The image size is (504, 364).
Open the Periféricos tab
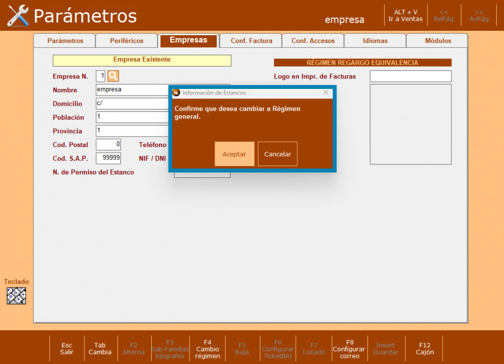point(127,41)
